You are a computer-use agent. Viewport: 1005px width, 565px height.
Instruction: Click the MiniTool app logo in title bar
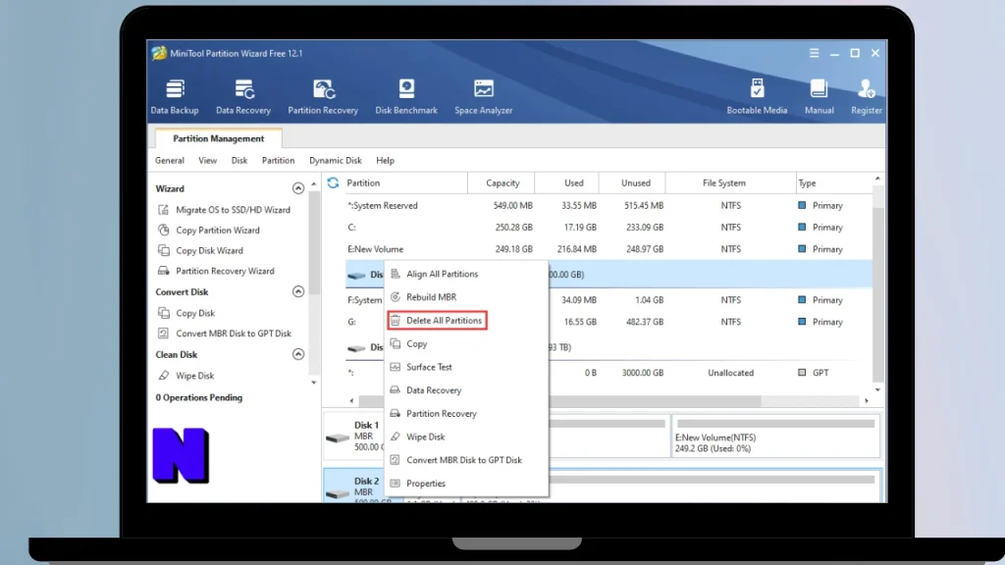click(159, 53)
